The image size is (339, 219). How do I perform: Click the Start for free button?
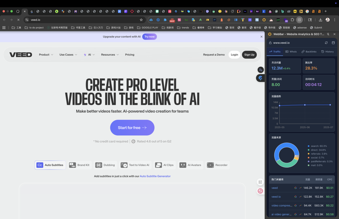[x=132, y=128]
